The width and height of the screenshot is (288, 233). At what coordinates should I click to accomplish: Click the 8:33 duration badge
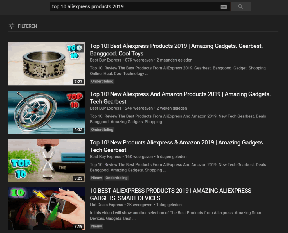coord(78,130)
